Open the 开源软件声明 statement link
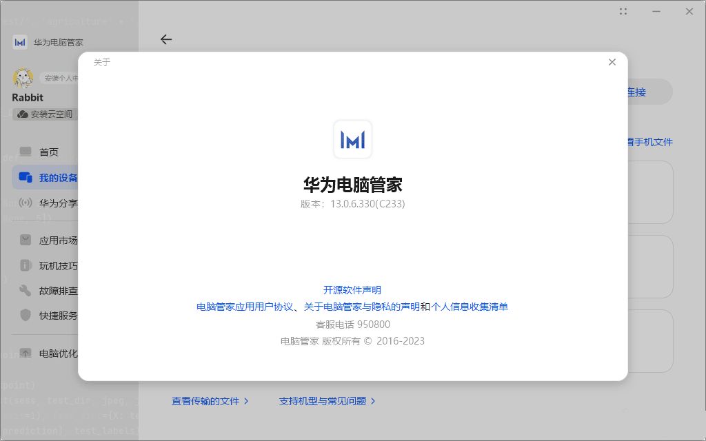This screenshot has height=441, width=706. click(352, 290)
